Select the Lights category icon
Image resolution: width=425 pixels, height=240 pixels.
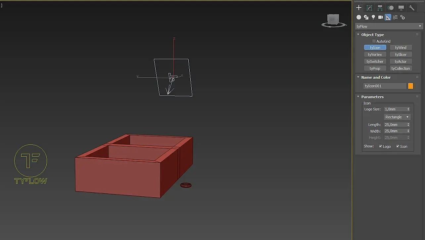[373, 17]
